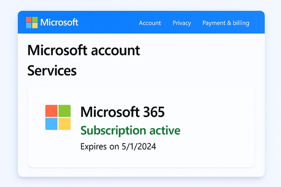Open the Account navigation tab

point(150,23)
